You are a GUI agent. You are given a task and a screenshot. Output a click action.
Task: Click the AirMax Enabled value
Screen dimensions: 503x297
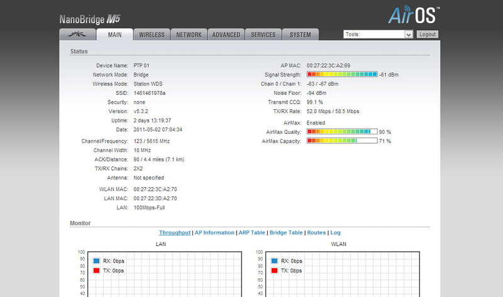[316, 122]
